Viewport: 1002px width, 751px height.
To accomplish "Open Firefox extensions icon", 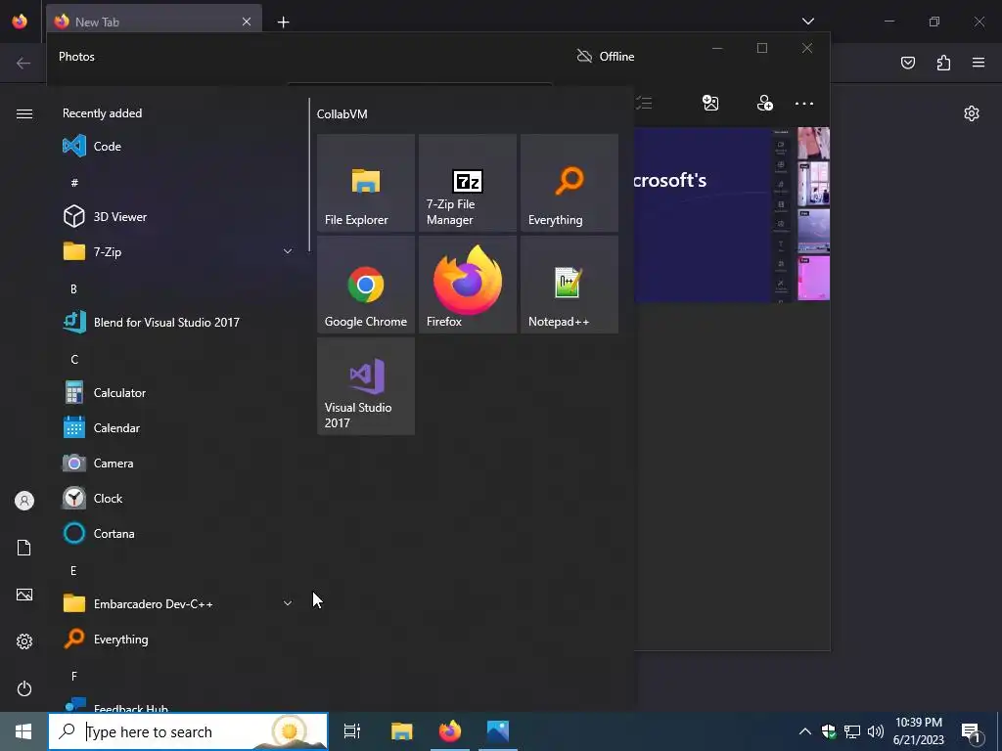I will (x=943, y=63).
